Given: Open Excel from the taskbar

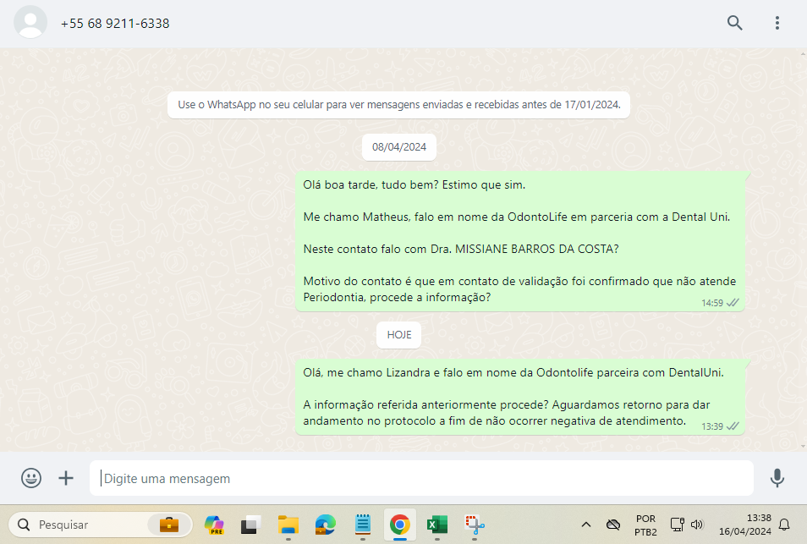Looking at the screenshot, I should [437, 525].
